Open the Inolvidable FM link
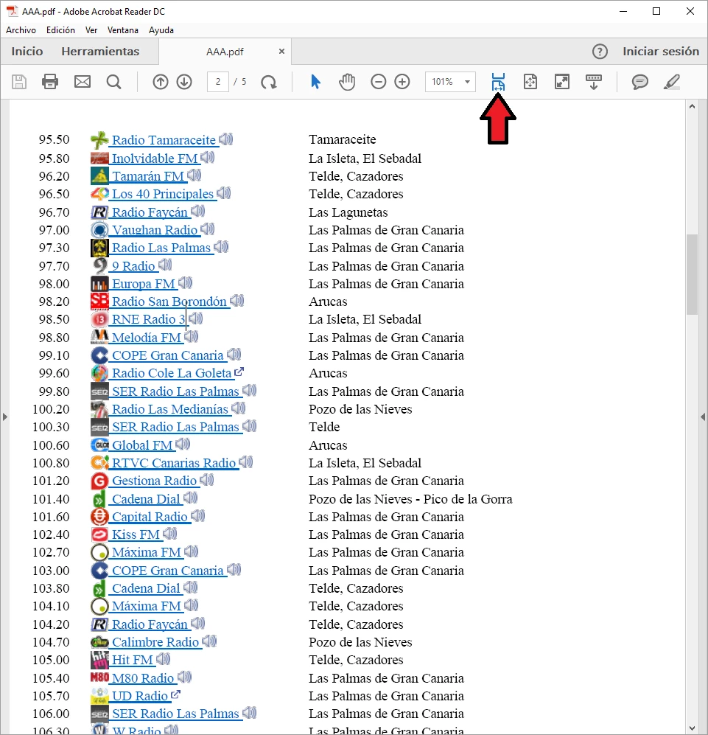The height and width of the screenshot is (735, 708). [x=155, y=158]
